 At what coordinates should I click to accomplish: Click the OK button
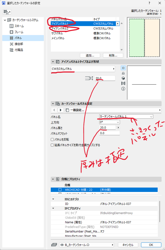tap(151, 245)
